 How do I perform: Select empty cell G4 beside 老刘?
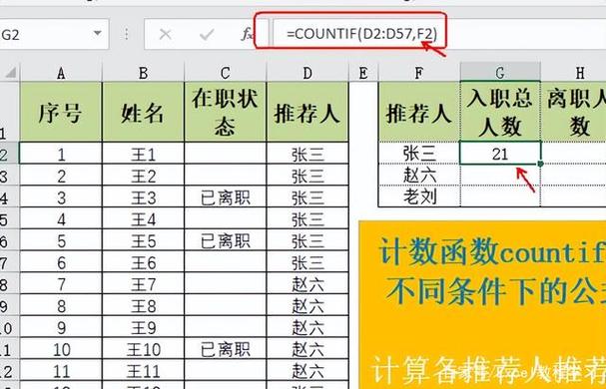(500, 196)
